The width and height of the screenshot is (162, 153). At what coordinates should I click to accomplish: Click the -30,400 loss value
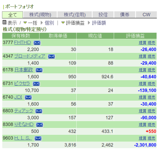(x=148, y=104)
